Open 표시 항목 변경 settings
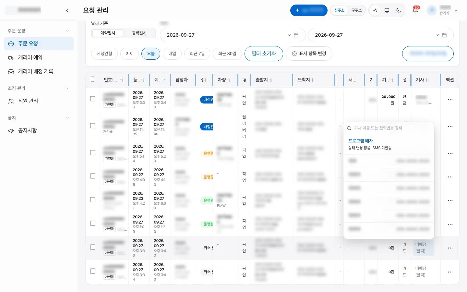The height and width of the screenshot is (292, 467). coord(309,54)
